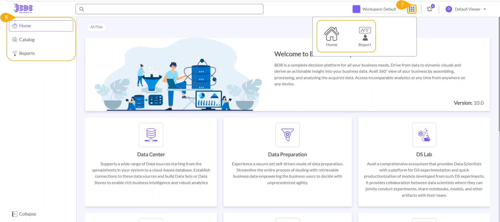Click the Data Center database icon

coord(151,135)
